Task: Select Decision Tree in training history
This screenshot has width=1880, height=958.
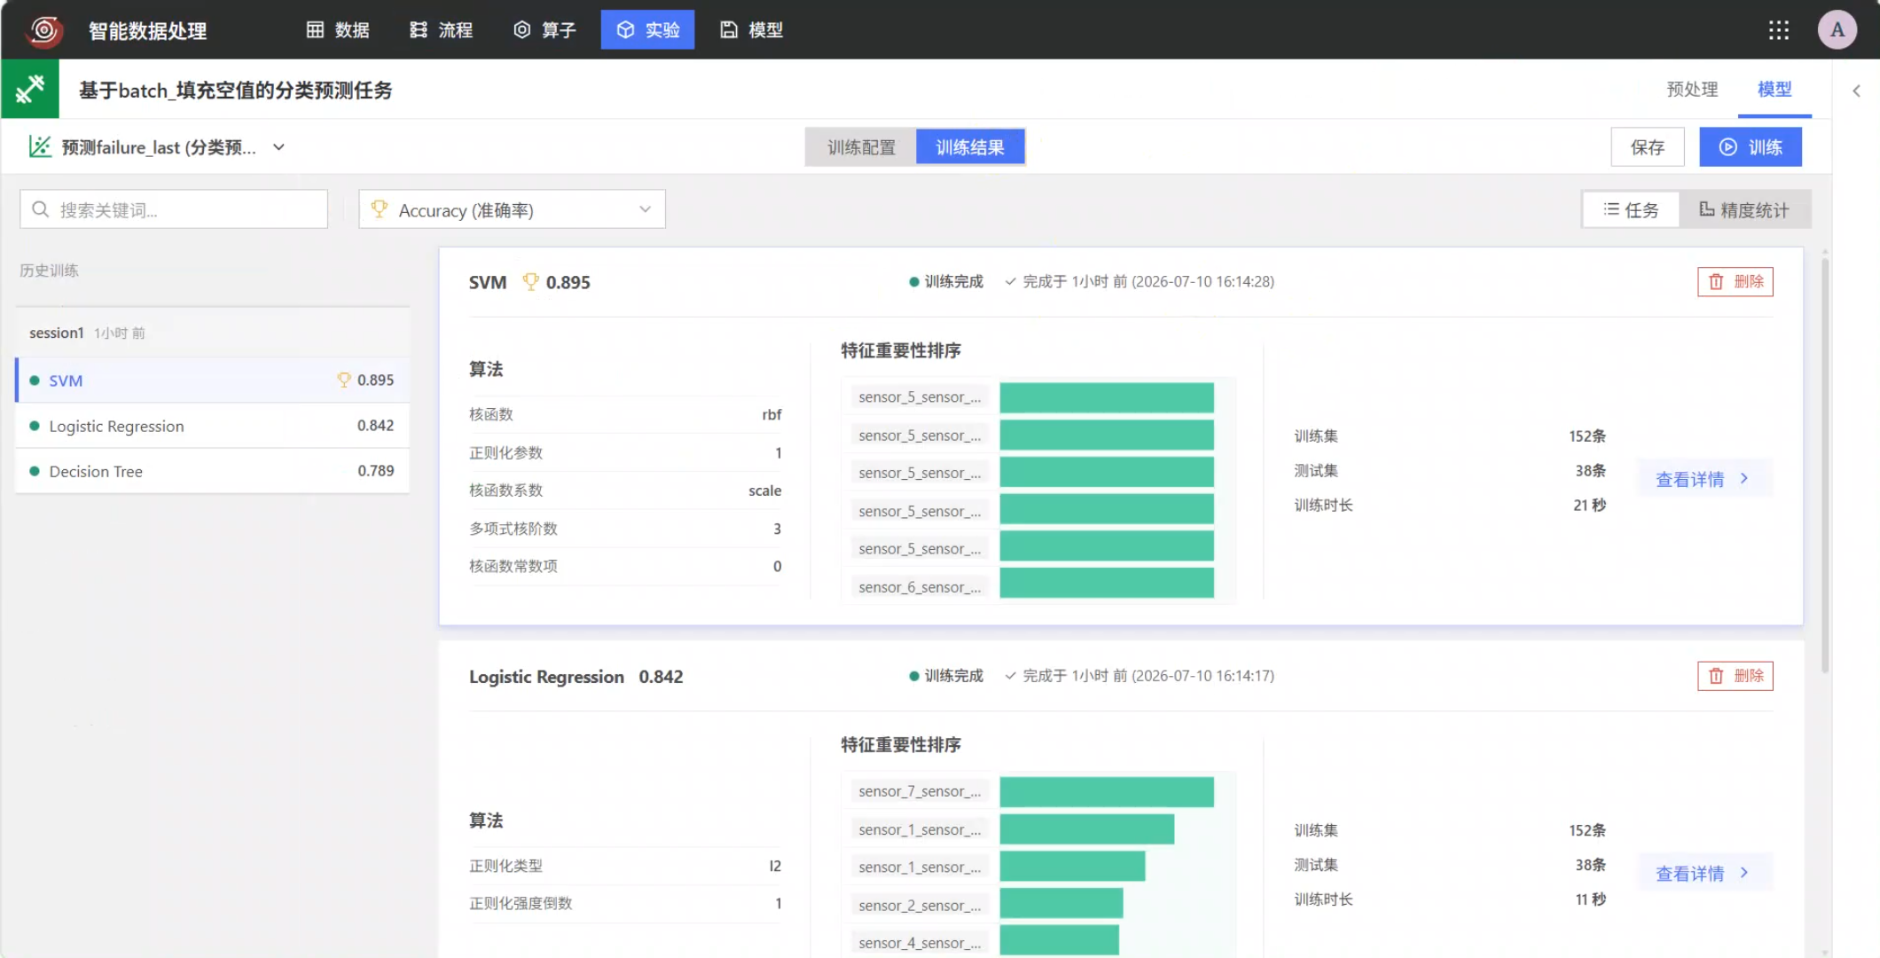Action: click(x=213, y=471)
